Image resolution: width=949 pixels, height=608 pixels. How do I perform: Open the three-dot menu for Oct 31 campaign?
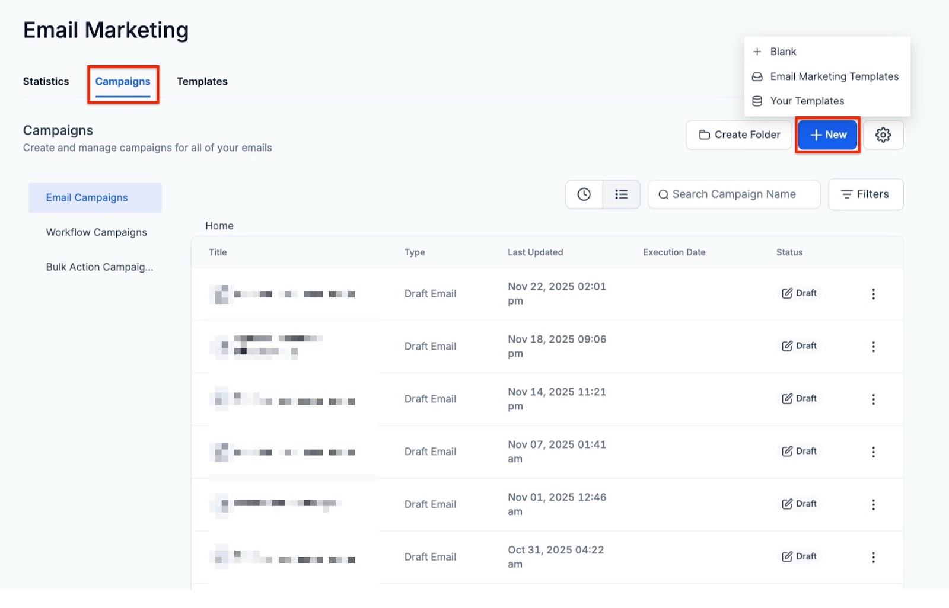click(x=873, y=557)
